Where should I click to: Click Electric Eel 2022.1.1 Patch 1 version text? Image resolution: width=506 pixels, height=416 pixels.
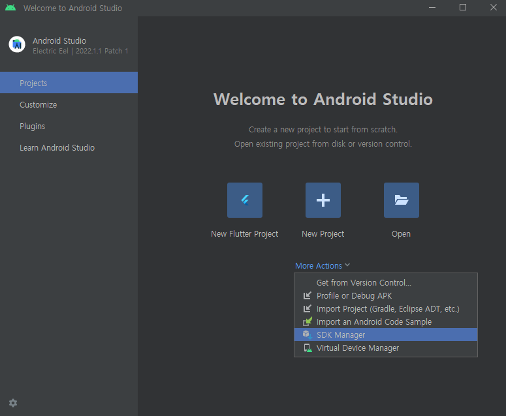coord(80,51)
